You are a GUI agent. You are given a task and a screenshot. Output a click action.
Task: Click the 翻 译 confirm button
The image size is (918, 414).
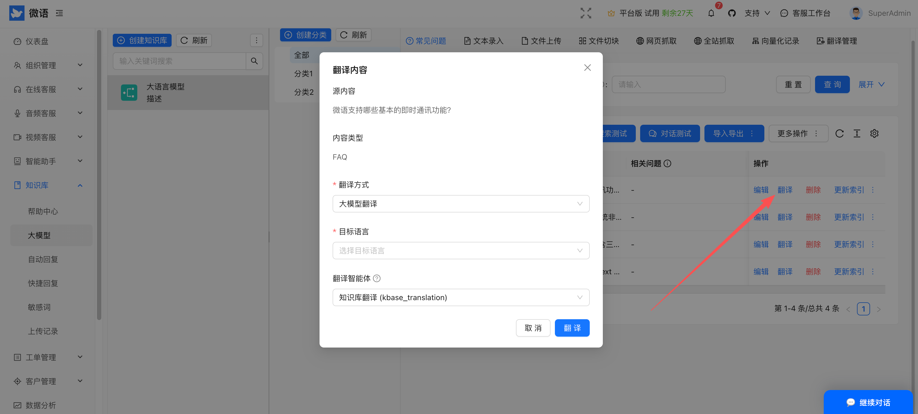572,328
